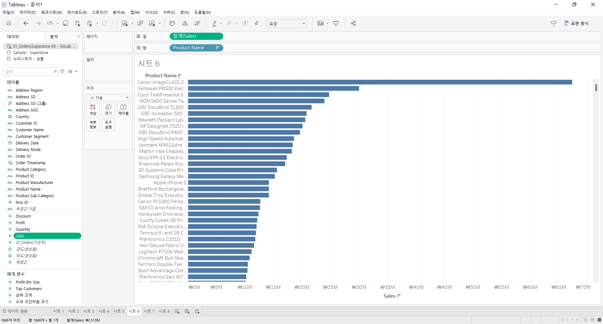The image size is (603, 324).
Task: Click the add new data source icon
Action: 78,23
